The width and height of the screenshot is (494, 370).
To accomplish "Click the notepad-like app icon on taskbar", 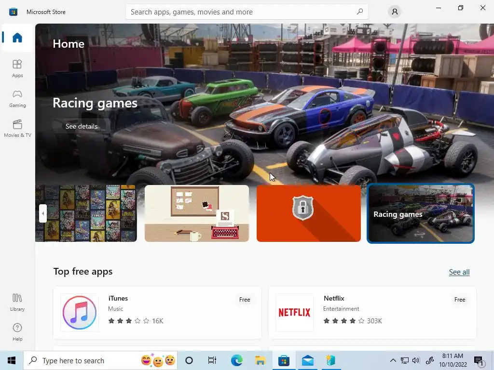I will (x=331, y=360).
